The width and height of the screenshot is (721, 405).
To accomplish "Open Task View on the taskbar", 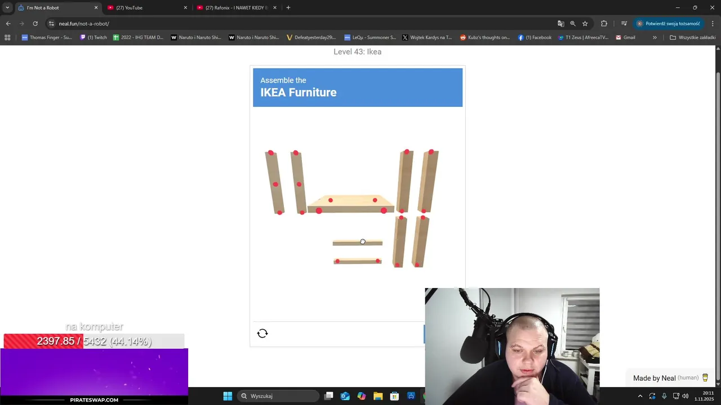I will click(x=329, y=396).
